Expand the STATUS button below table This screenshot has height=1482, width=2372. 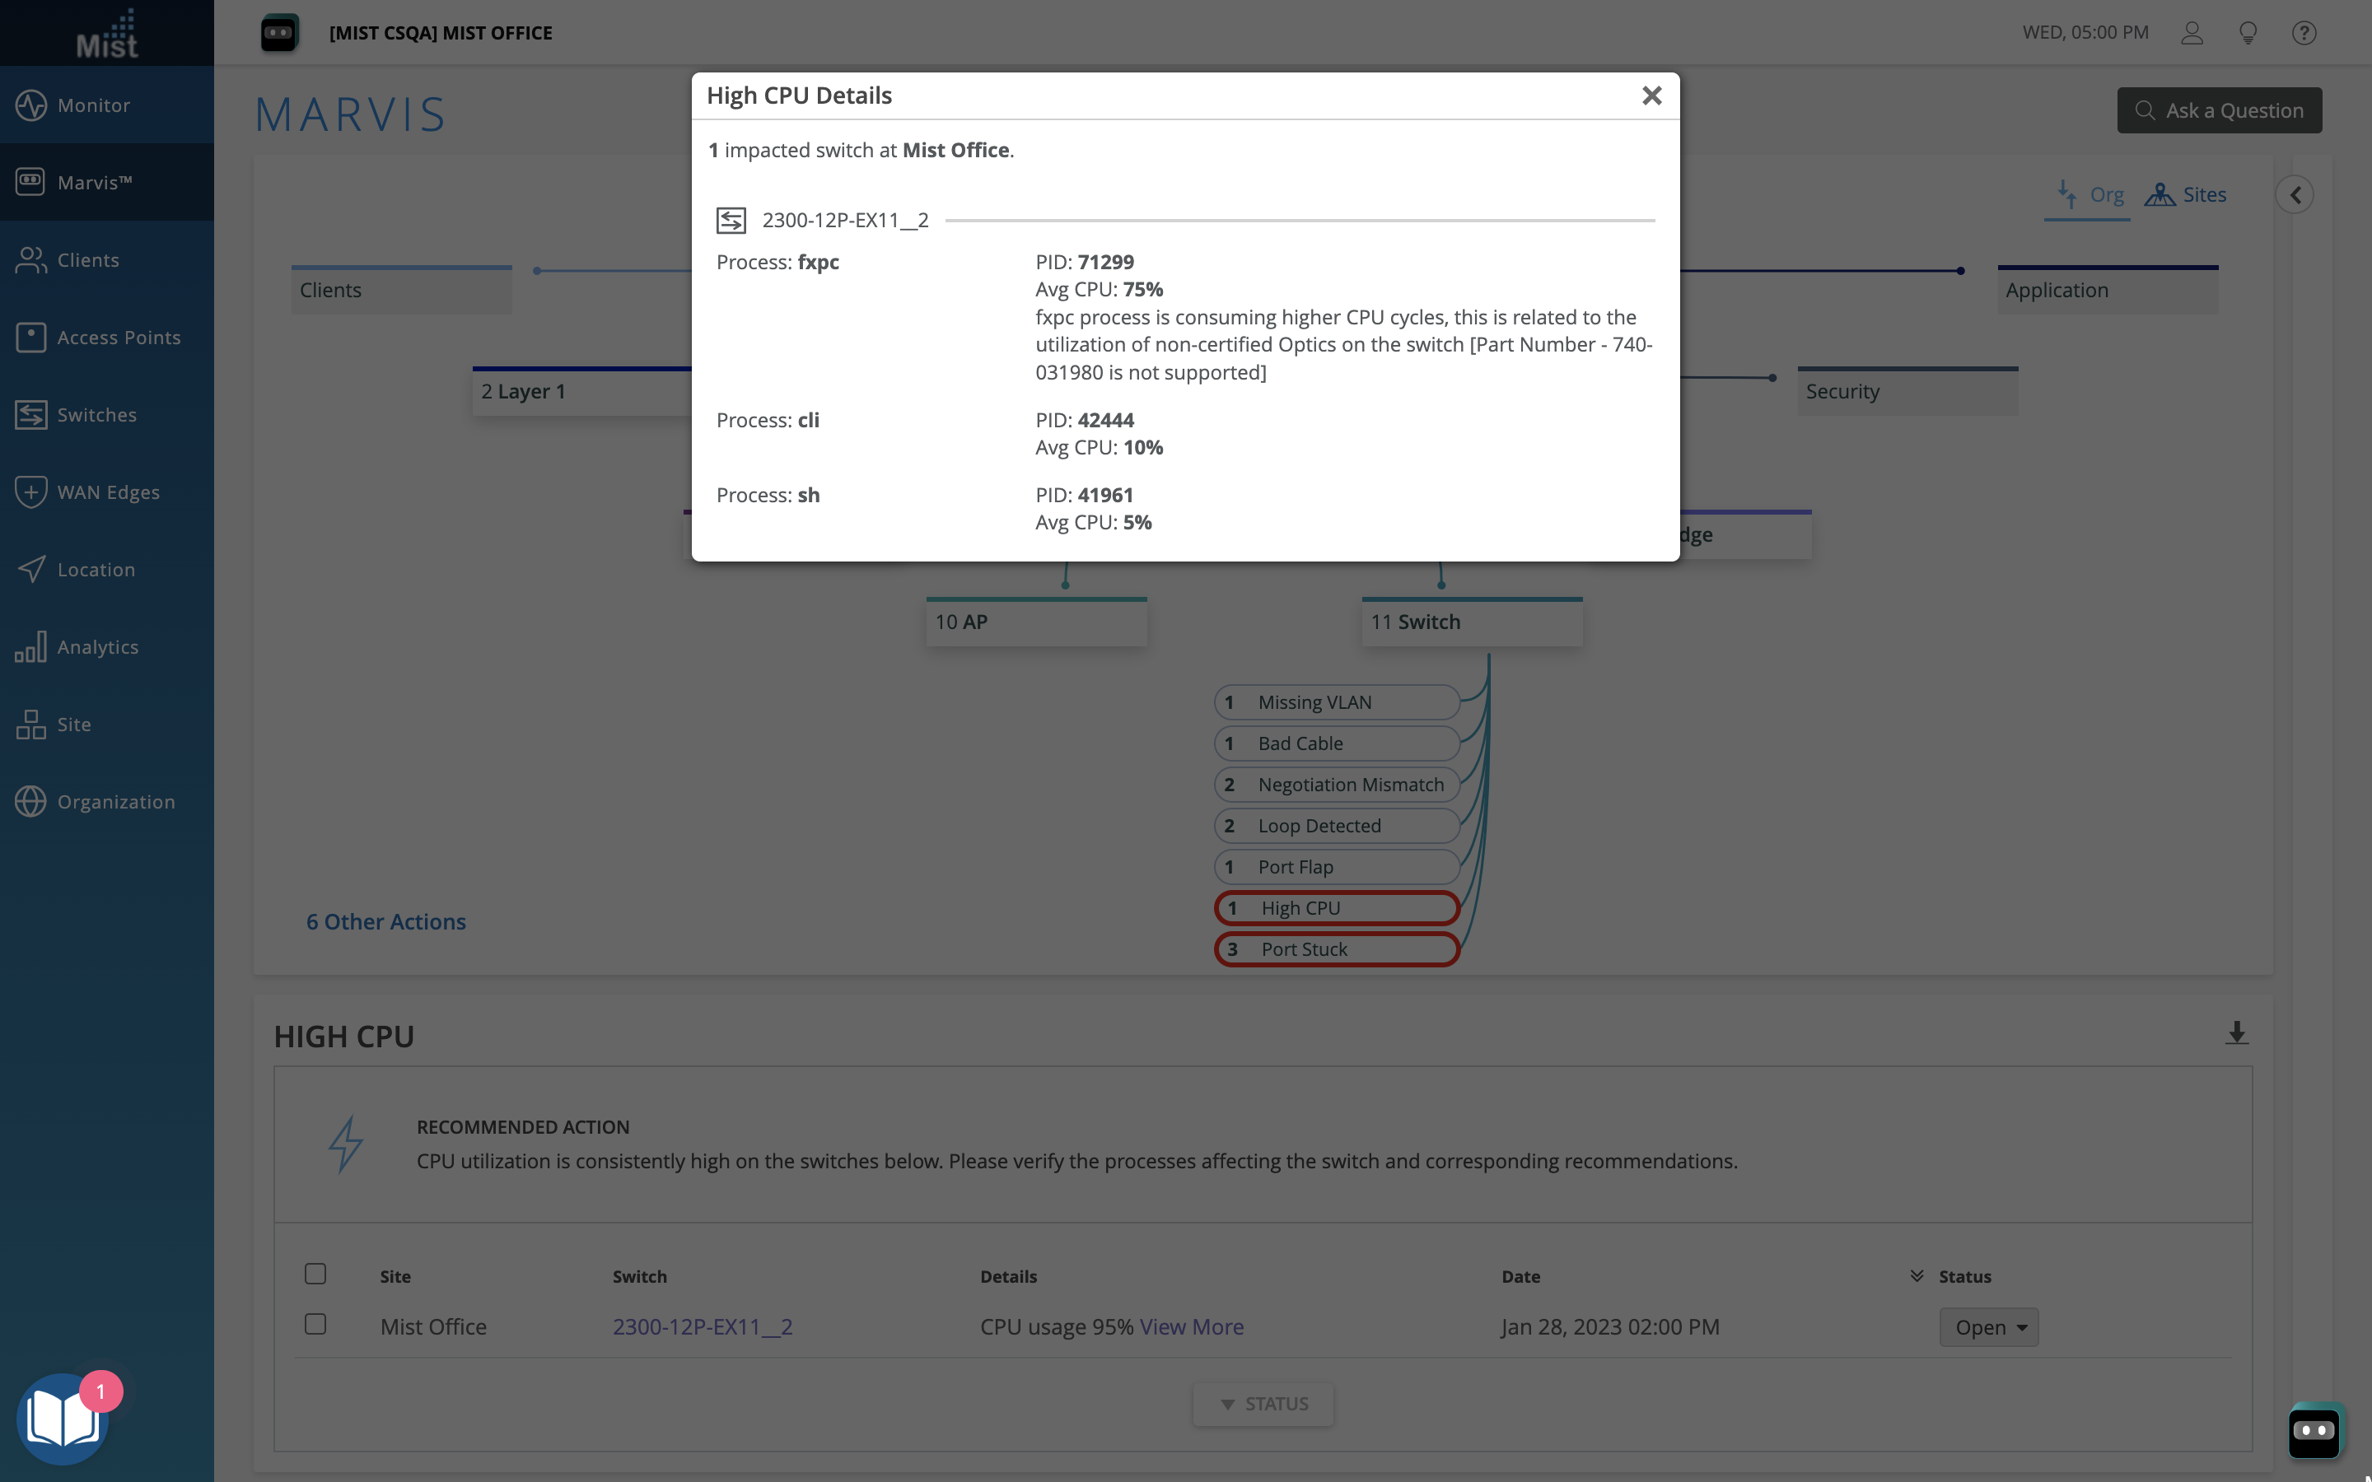click(1263, 1404)
